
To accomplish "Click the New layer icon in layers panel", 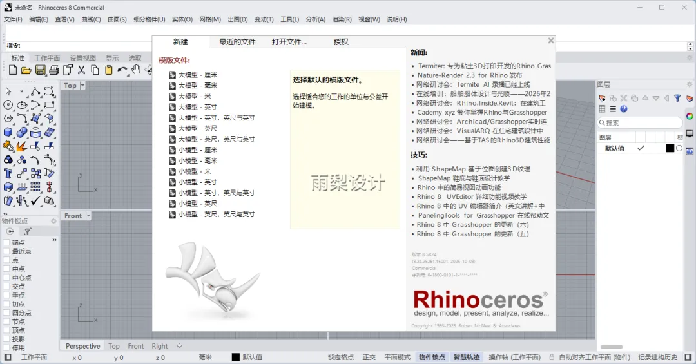I will (x=603, y=98).
